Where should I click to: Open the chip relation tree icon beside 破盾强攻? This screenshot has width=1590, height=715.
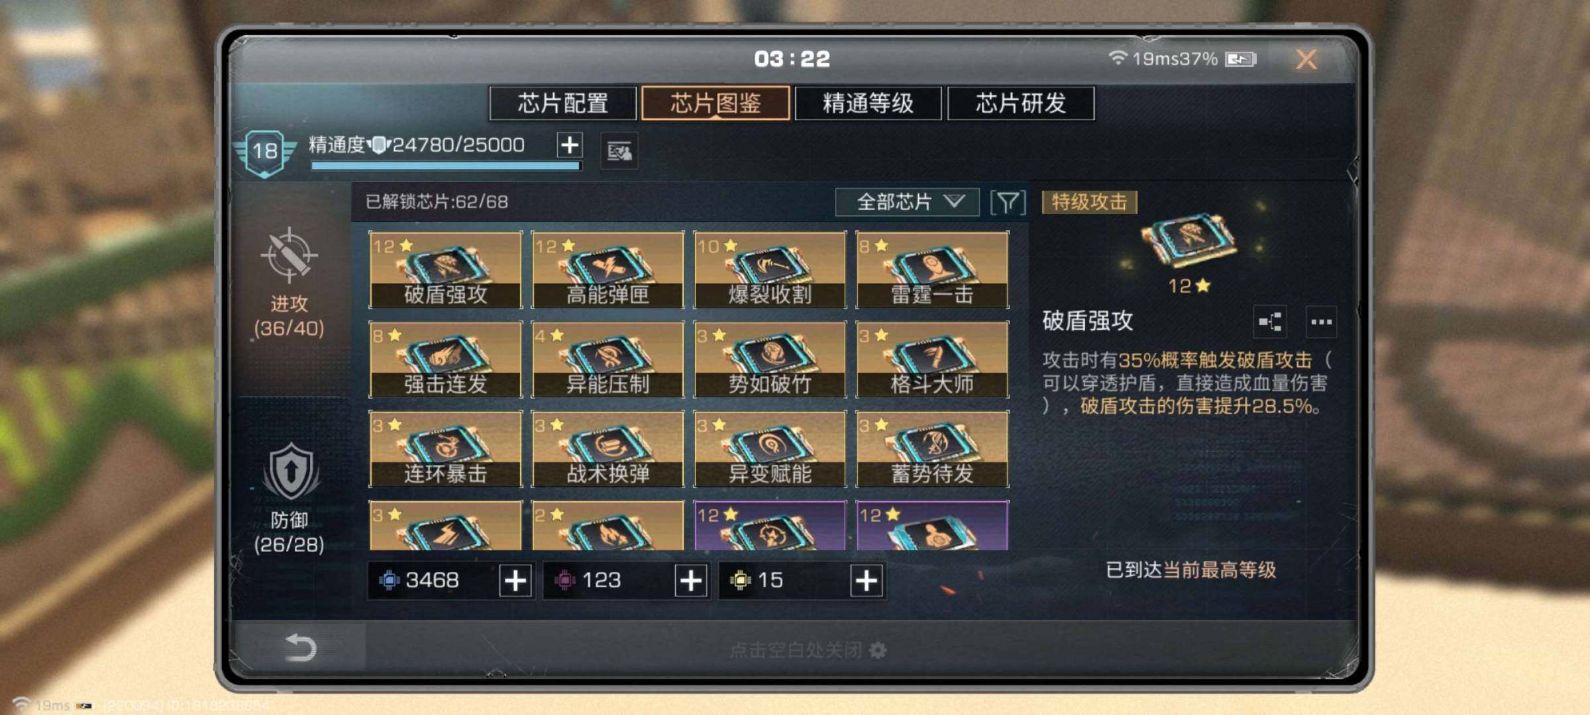coord(1270,322)
